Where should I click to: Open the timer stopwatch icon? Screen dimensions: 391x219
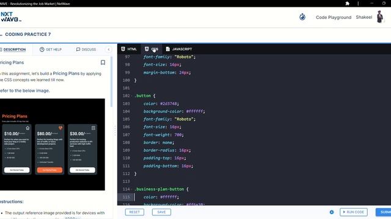(302, 17)
